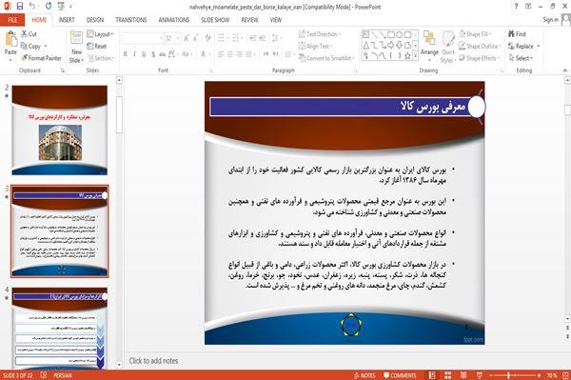Switch to Normal view in status bar
The image size is (571, 380).
pyautogui.click(x=432, y=375)
